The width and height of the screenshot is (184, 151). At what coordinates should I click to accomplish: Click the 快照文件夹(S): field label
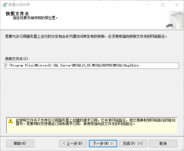(x=18, y=58)
